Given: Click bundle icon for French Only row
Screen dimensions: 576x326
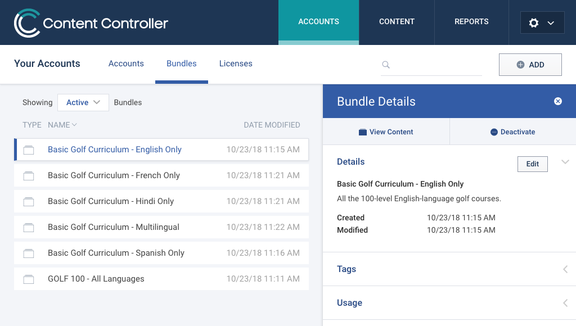Looking at the screenshot, I should pyautogui.click(x=29, y=176).
